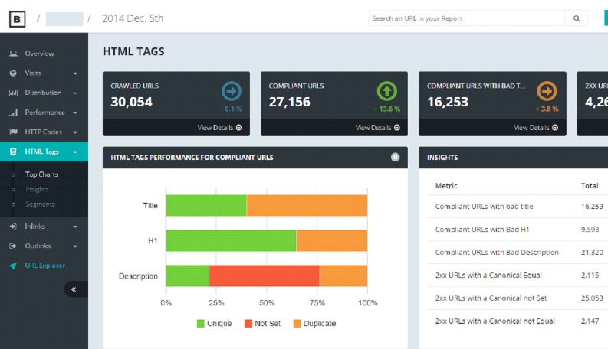Click the blurred project breadcrumb
This screenshot has height=349, width=608.
click(64, 18)
